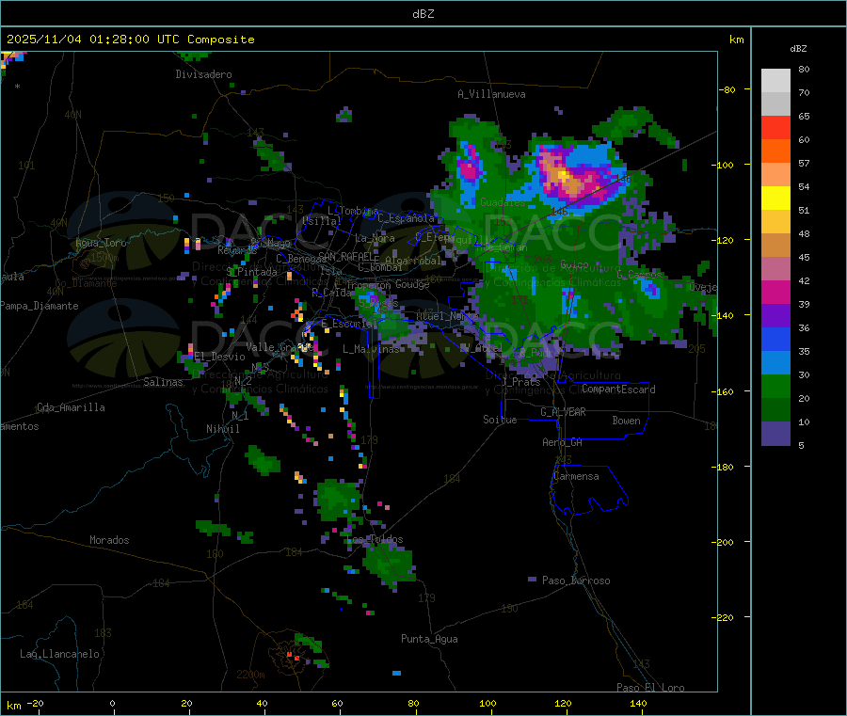This screenshot has width=847, height=716.
Task: Click the Aero_GA label
Action: [562, 442]
